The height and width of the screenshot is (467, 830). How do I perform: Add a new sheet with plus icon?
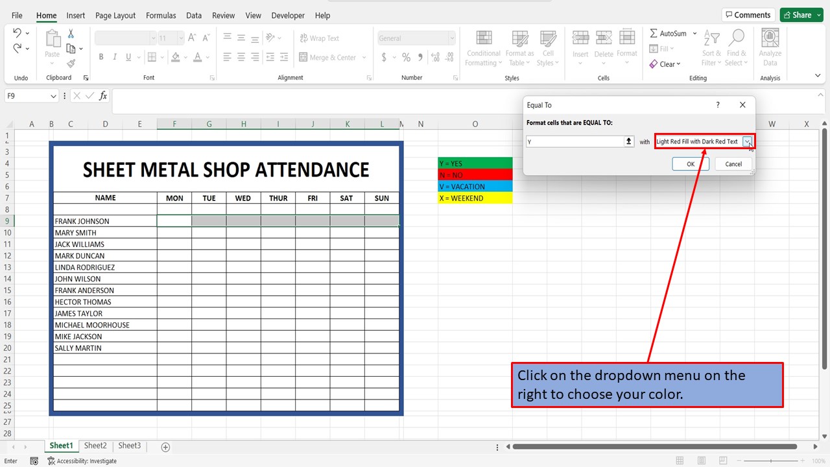pyautogui.click(x=165, y=447)
